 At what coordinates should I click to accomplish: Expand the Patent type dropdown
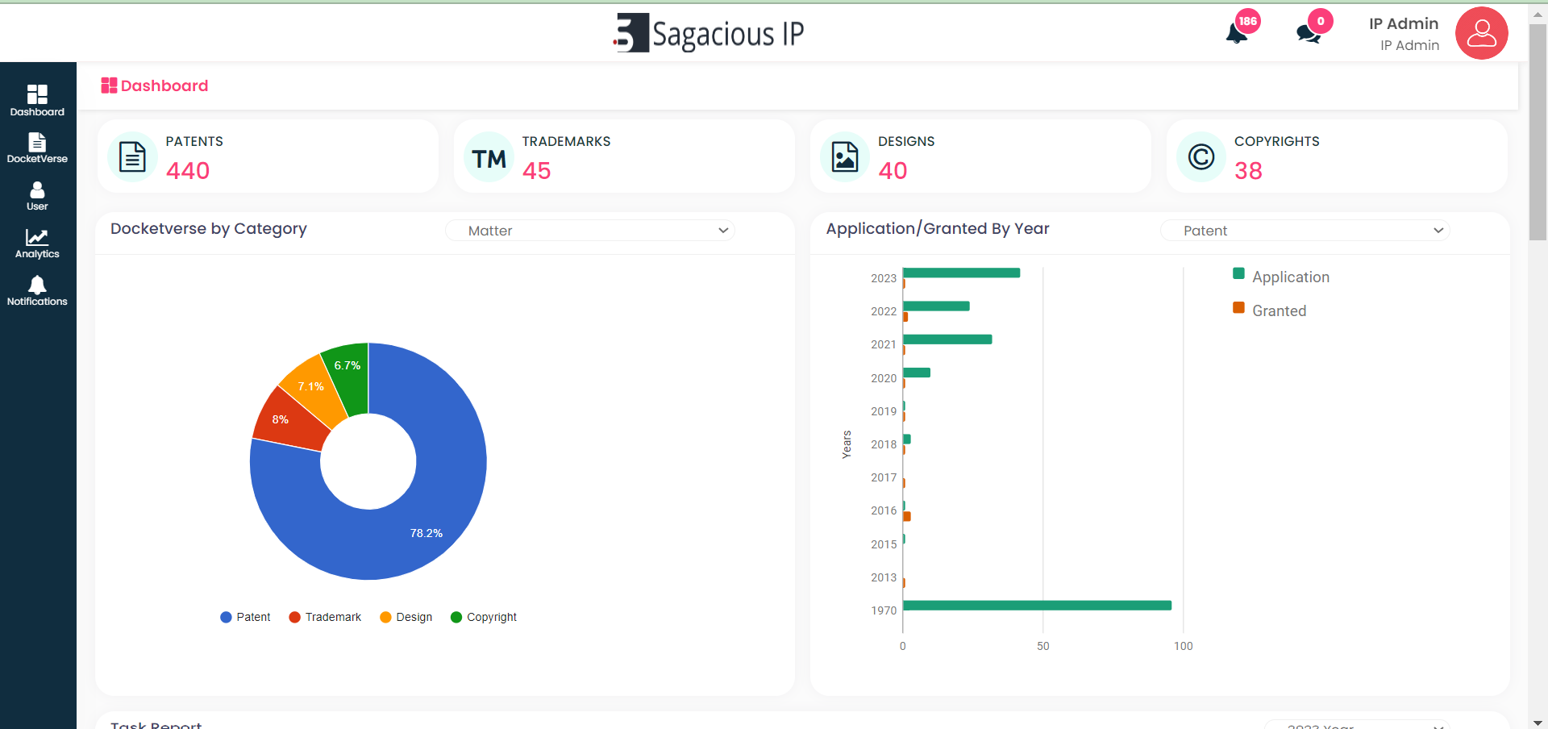click(x=1305, y=231)
